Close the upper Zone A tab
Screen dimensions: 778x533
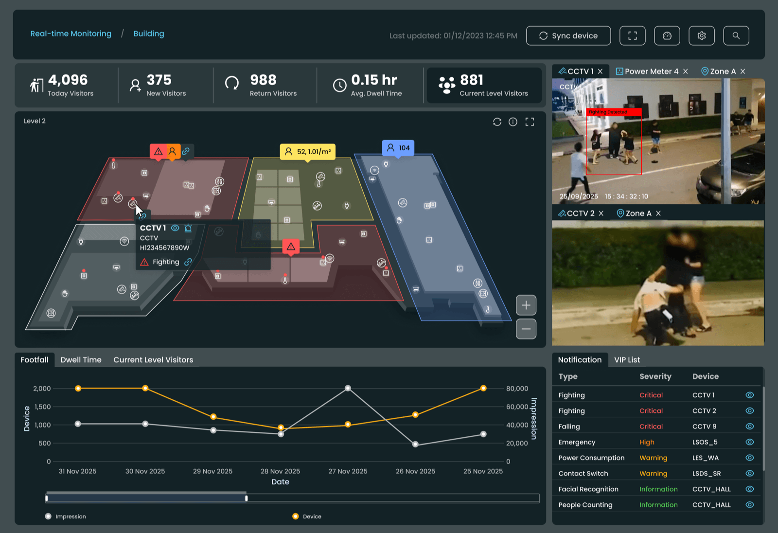click(743, 71)
